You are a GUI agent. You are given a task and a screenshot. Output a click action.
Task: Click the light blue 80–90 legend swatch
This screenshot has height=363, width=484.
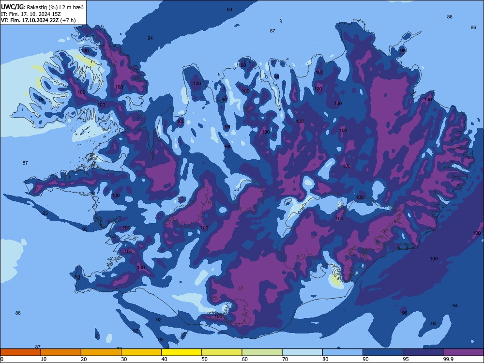[x=343, y=352]
